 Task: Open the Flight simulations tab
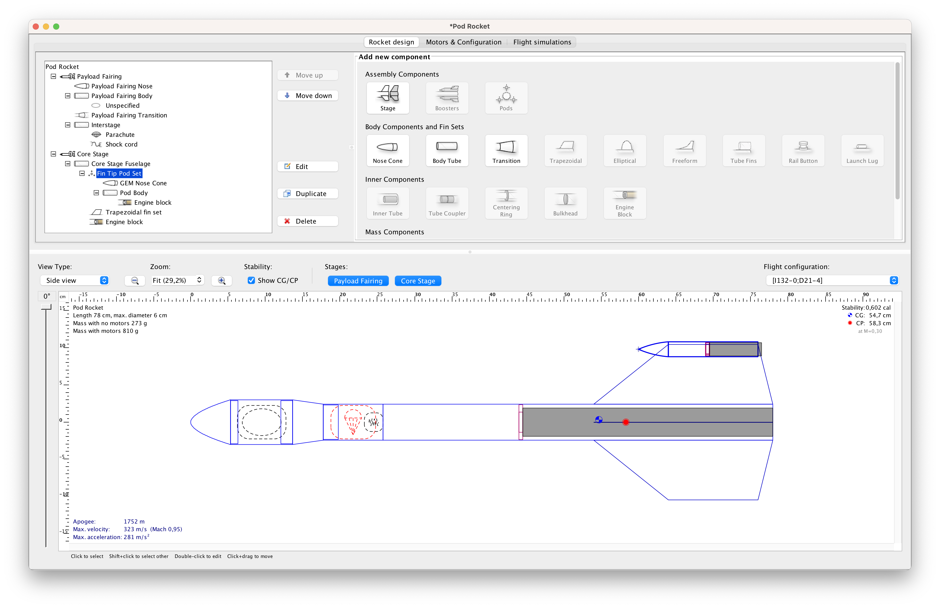pos(542,42)
